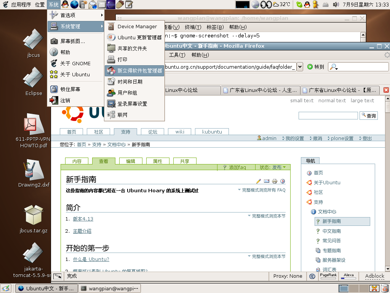Screen dimensions: 390x293
Task: Click the Adblock status bar entry
Action: pos(375,276)
